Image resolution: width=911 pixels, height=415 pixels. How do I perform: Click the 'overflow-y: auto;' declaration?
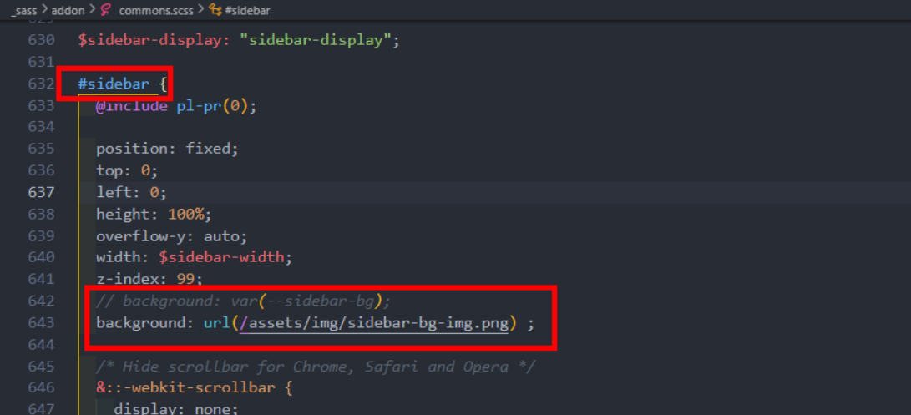(x=172, y=236)
